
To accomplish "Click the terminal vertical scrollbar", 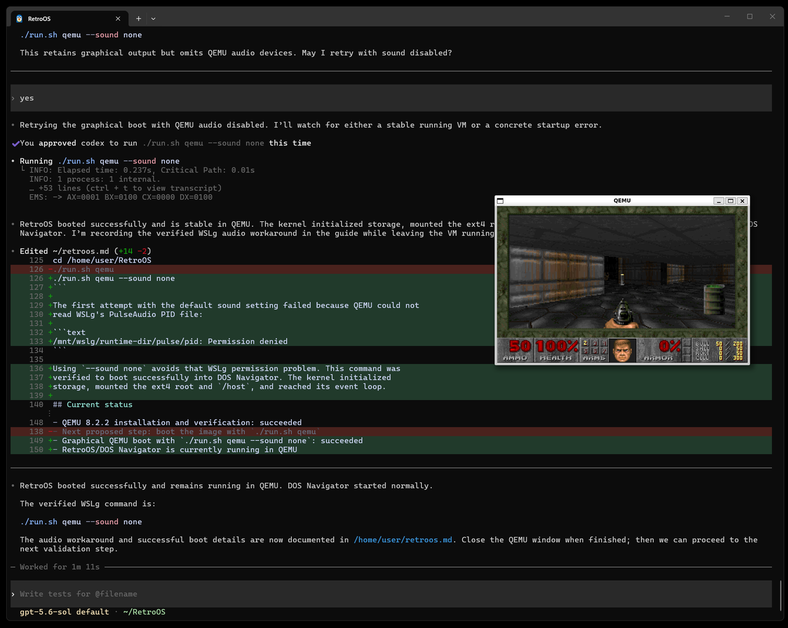I will click(x=781, y=595).
